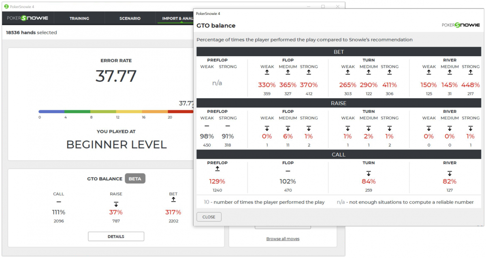Click down arrow above Turn Weak raise 1%
Viewport: 486px width, 258px height.
point(347,128)
